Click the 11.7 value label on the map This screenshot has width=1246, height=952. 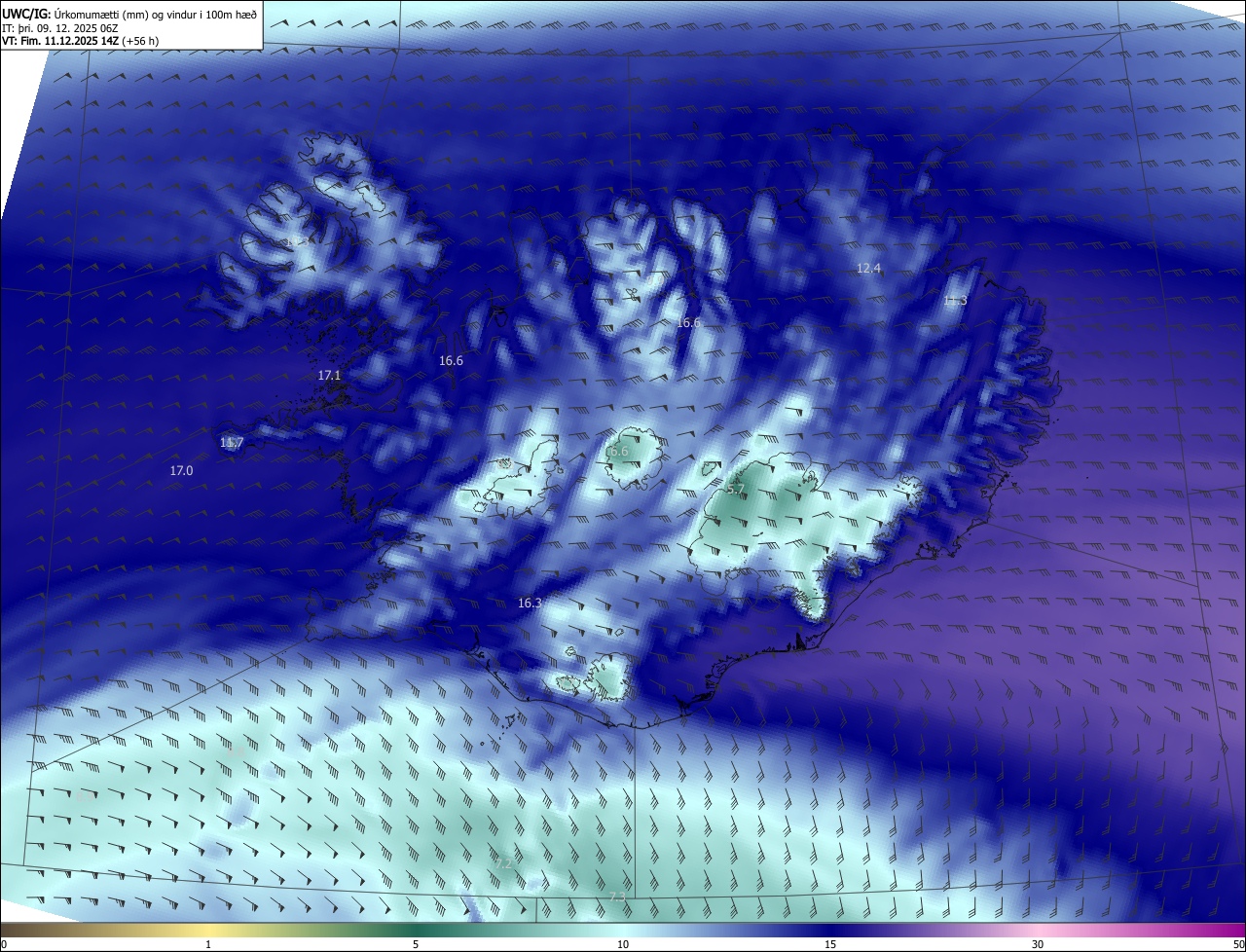(x=231, y=443)
